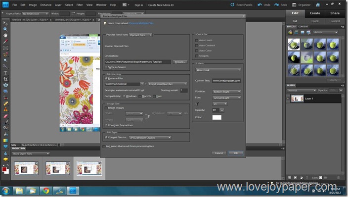Select the Paint Bucket tool
Screen dimensions: 348x197
pos(5,134)
